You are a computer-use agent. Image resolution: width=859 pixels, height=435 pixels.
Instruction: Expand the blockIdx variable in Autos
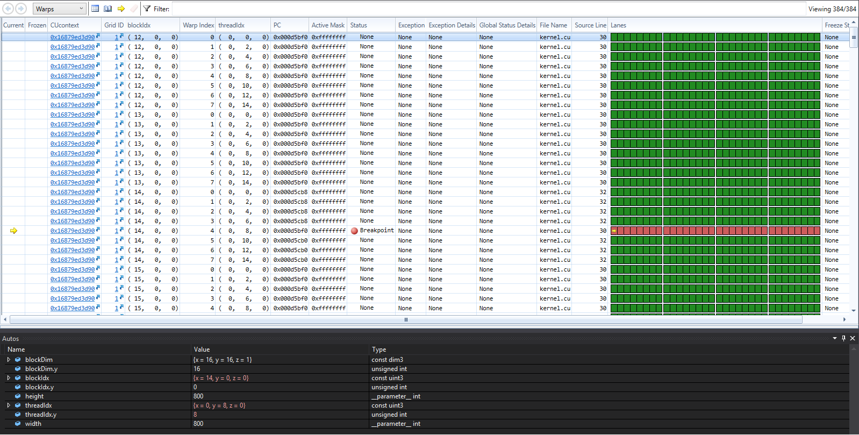point(9,378)
